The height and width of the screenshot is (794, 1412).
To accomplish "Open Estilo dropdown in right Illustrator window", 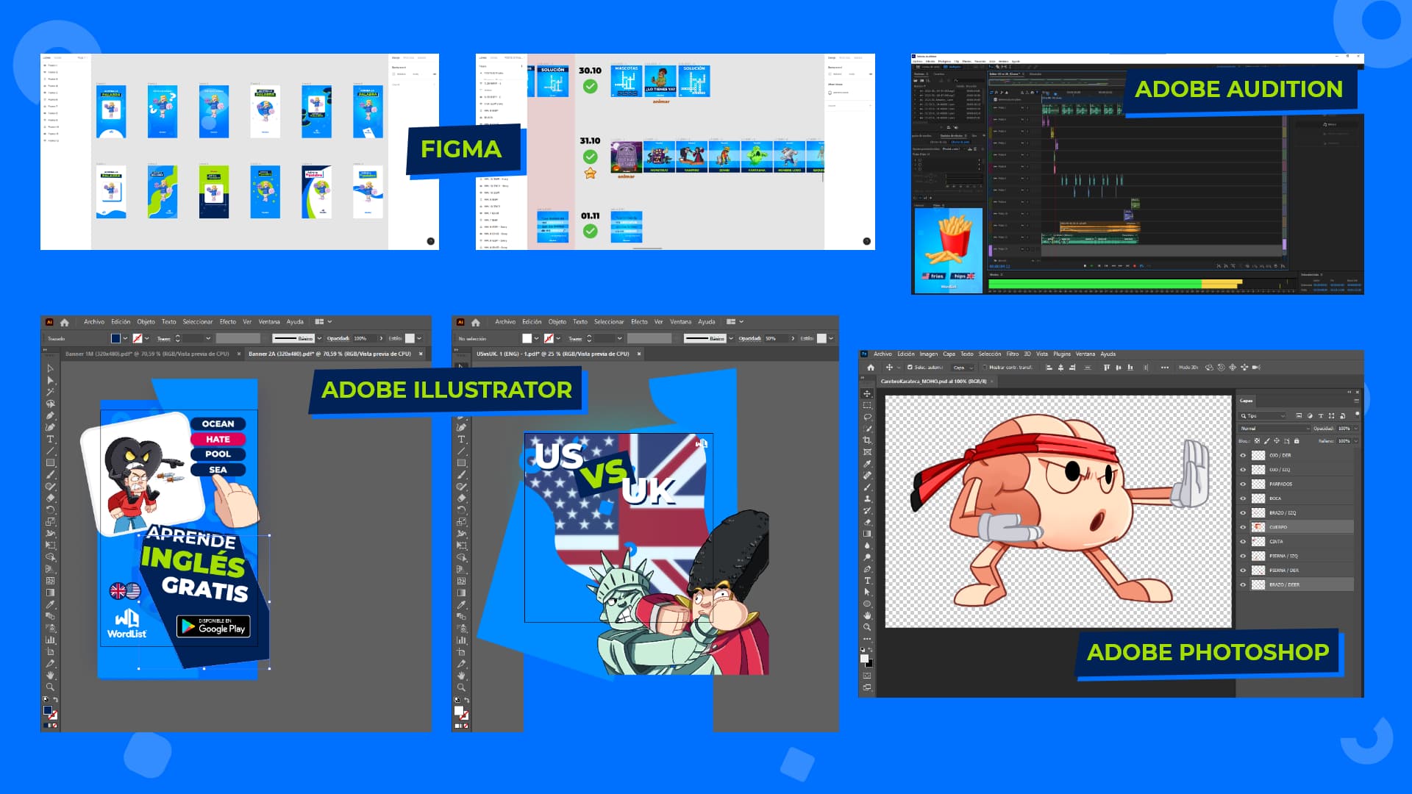I will tap(830, 338).
